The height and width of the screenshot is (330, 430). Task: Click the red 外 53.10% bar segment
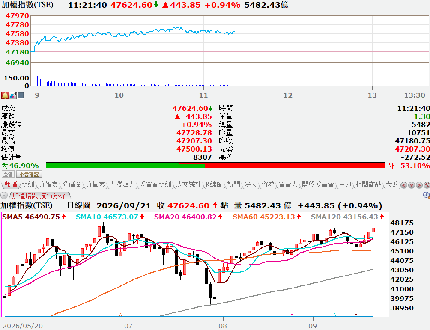tap(295, 166)
